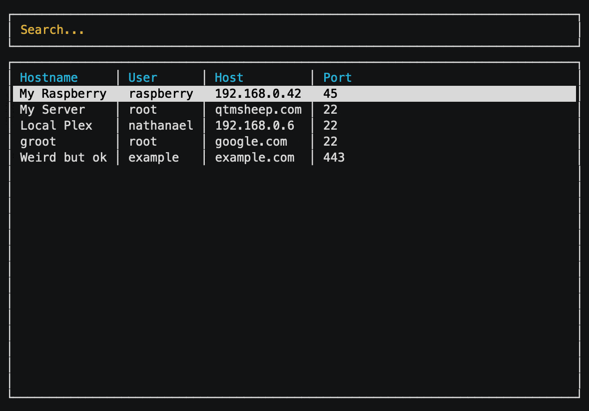Screen dimensions: 589x411
Task: Sort by the User column header
Action: (x=143, y=77)
